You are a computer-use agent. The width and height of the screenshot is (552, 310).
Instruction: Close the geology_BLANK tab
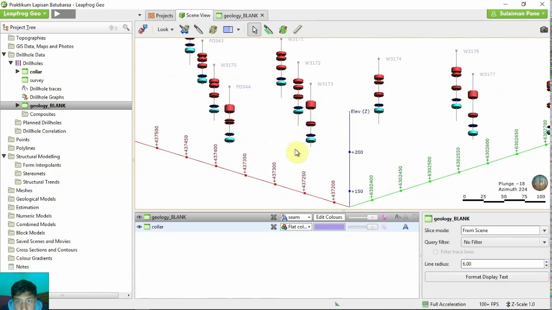click(262, 15)
